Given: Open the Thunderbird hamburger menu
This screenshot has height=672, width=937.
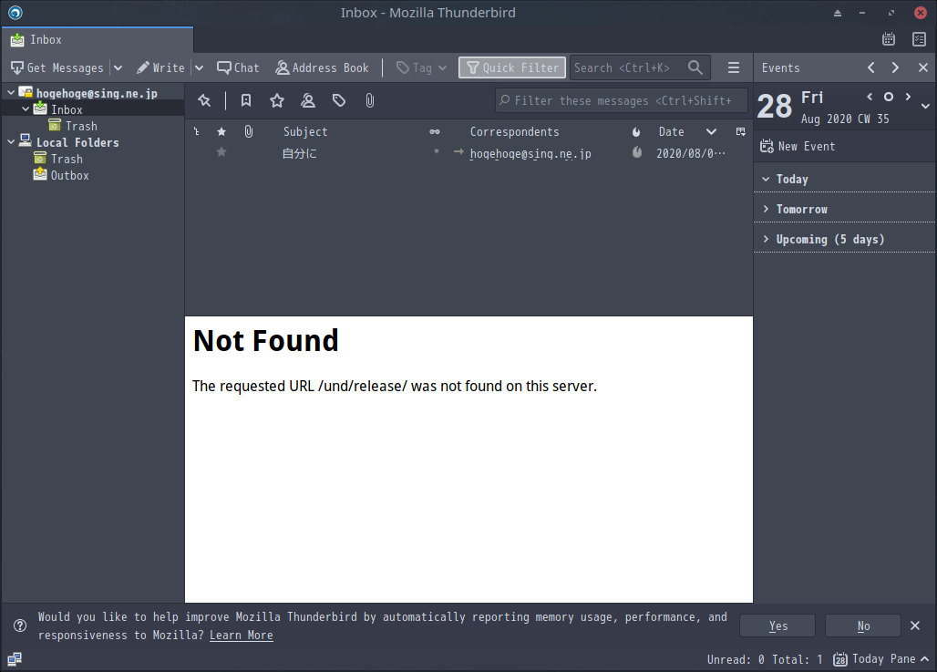Looking at the screenshot, I should pyautogui.click(x=733, y=67).
